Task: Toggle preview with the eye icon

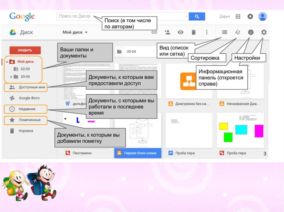Action: (181, 32)
